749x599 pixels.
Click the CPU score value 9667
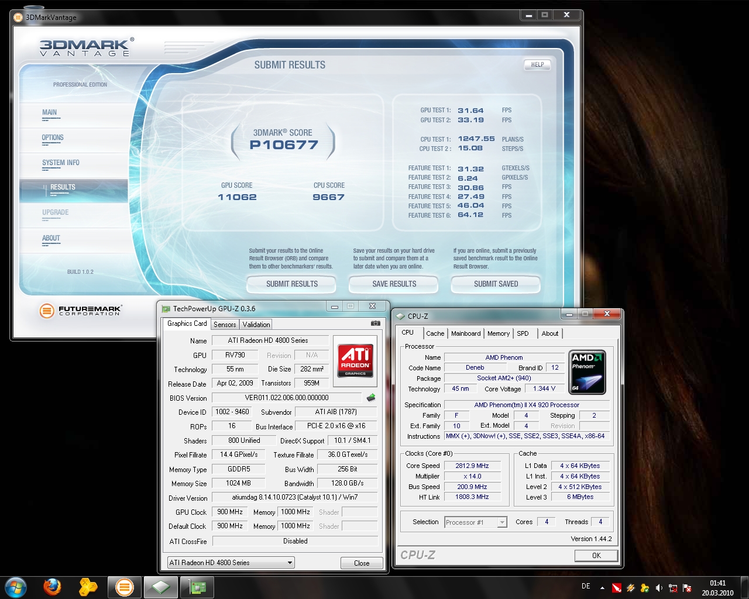(328, 197)
